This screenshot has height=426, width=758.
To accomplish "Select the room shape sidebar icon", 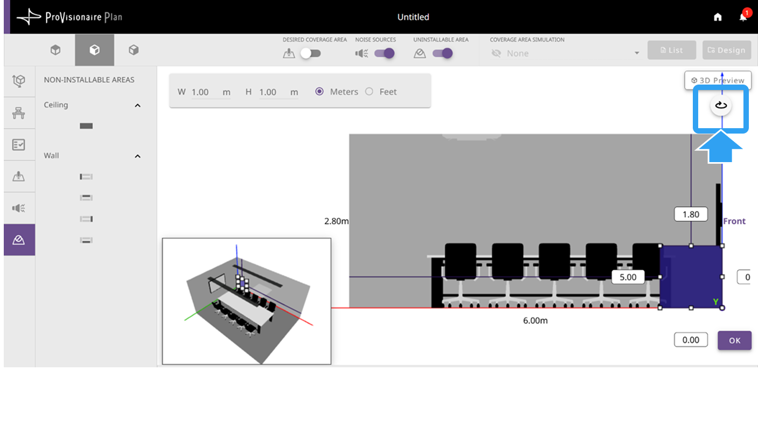I will [x=19, y=81].
